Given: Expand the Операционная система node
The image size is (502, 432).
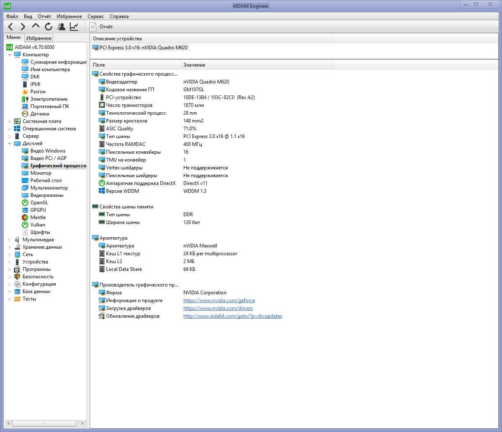Looking at the screenshot, I should tap(10, 129).
